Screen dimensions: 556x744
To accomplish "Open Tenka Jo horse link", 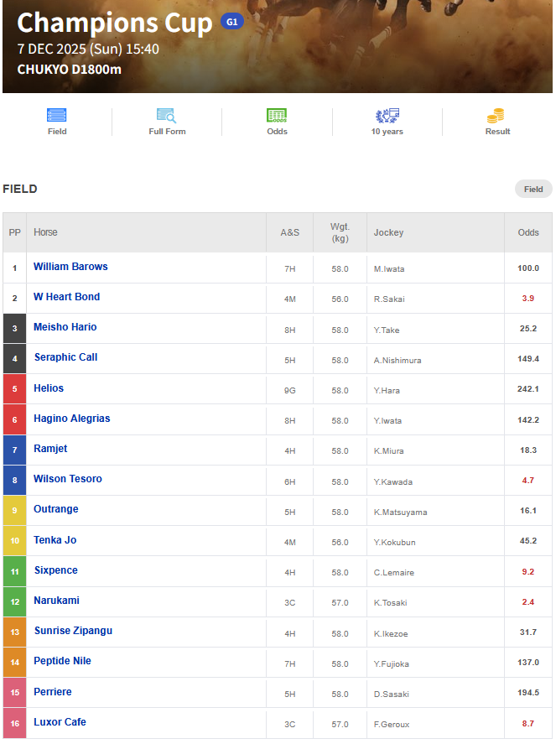I will [x=55, y=540].
